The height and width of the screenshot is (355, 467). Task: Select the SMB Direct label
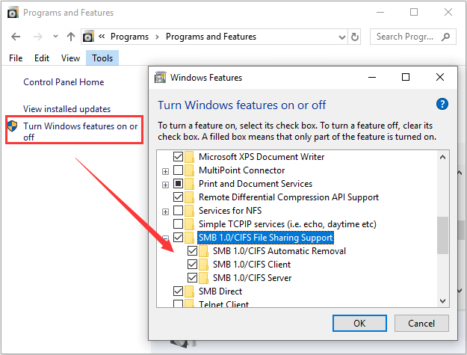[220, 291]
